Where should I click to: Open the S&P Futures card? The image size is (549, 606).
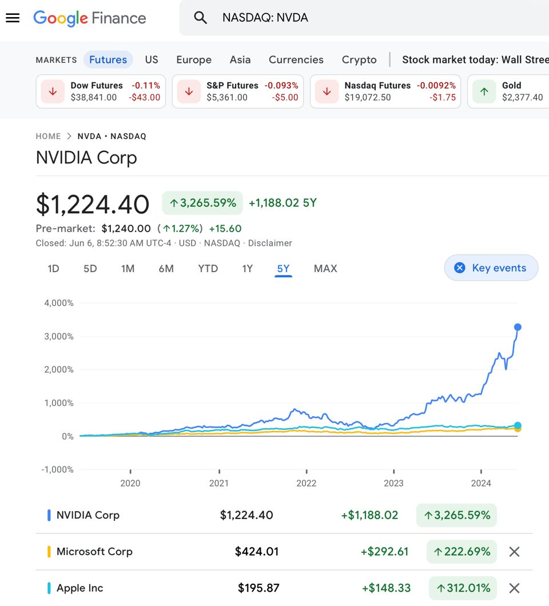pos(238,91)
